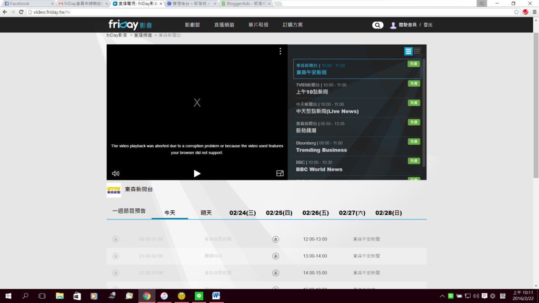Close the Facebook browser tab
The height and width of the screenshot is (303, 539).
[x=52, y=4]
